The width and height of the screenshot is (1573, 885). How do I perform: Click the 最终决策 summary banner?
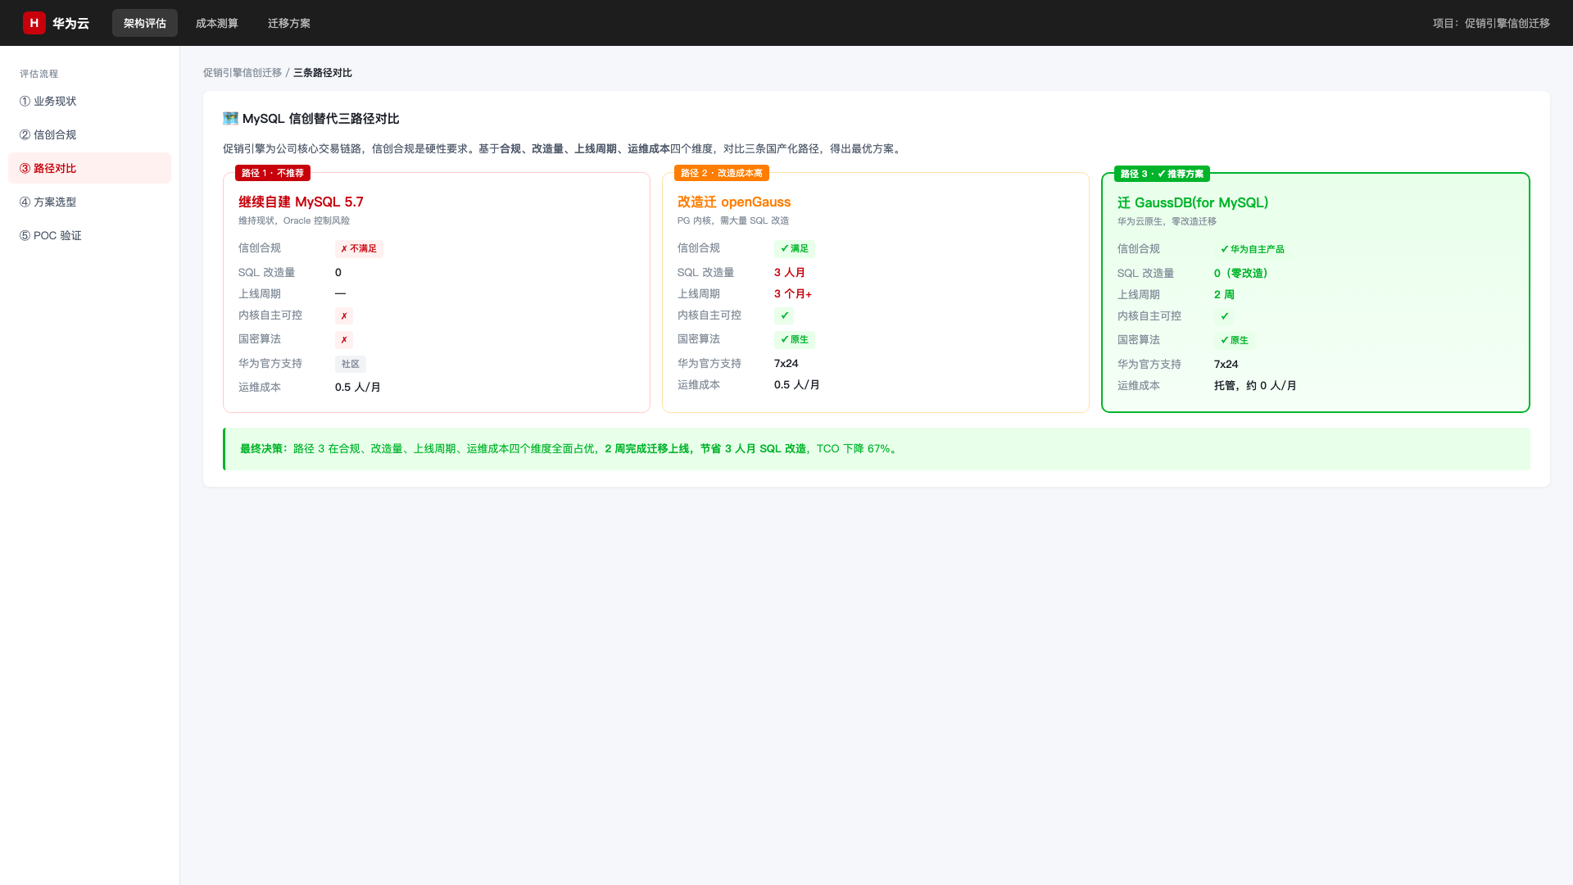(x=877, y=449)
